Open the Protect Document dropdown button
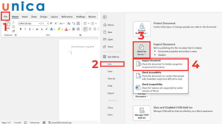The image size is (222, 124). [142, 29]
